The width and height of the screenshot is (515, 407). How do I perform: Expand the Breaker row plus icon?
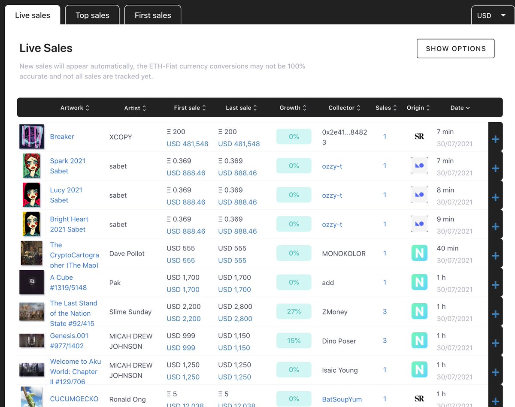point(495,139)
